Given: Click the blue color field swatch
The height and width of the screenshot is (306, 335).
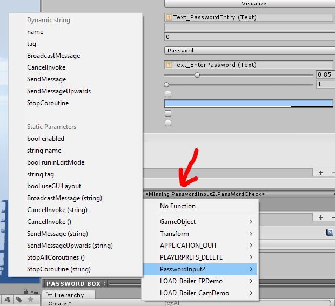Looking at the screenshot, I should pyautogui.click(x=248, y=103).
